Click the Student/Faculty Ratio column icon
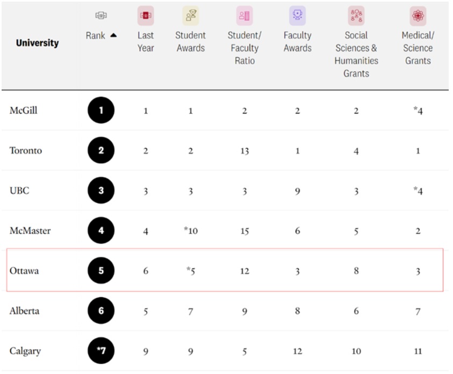This screenshot has height=374, width=453. click(x=245, y=16)
